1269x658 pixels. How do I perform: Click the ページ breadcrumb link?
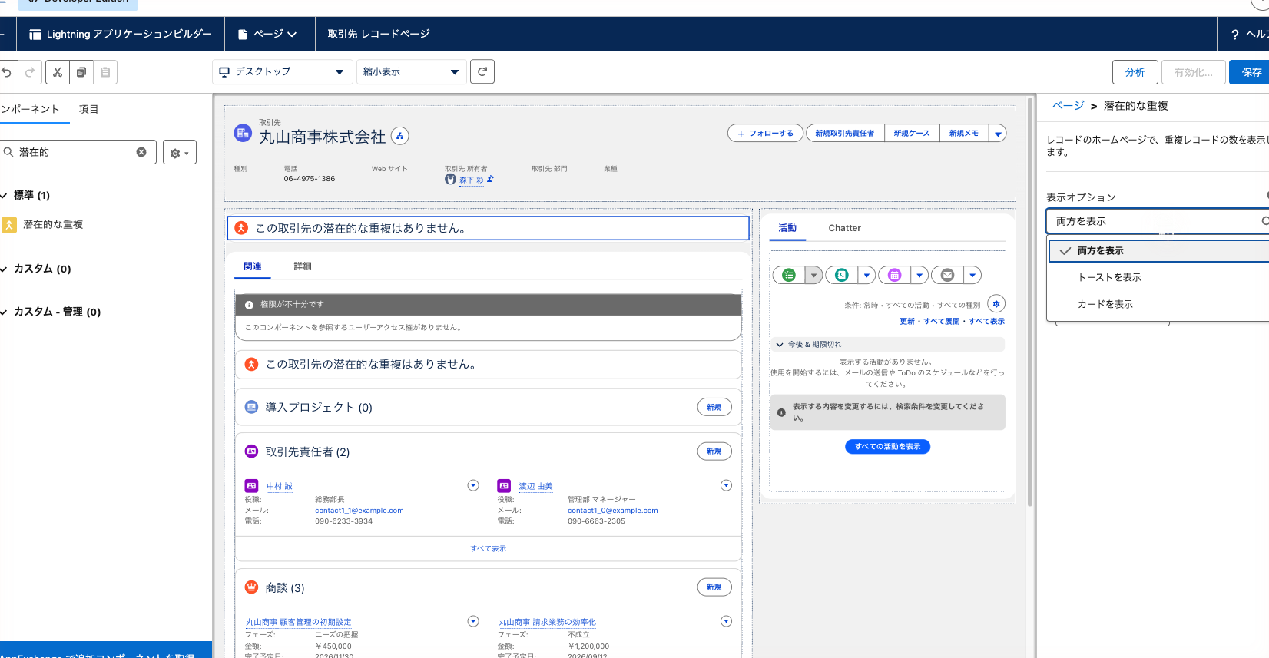[x=1068, y=105]
